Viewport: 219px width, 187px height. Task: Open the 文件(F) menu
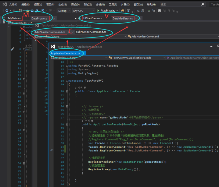[13, 5]
